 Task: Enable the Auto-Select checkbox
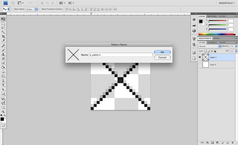pos(13,9)
